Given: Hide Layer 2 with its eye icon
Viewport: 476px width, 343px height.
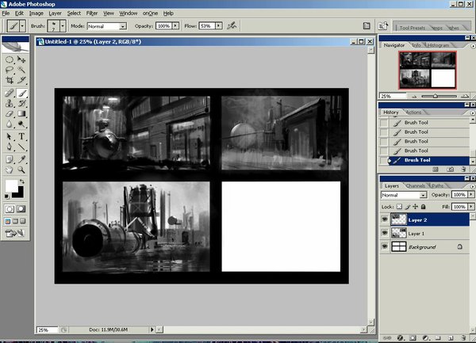Looking at the screenshot, I should pos(385,218).
